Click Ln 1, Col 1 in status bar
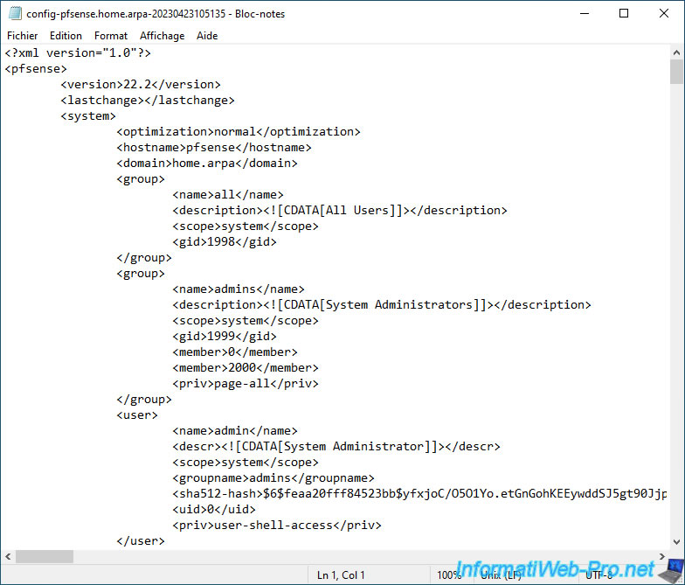This screenshot has width=685, height=585. (341, 575)
